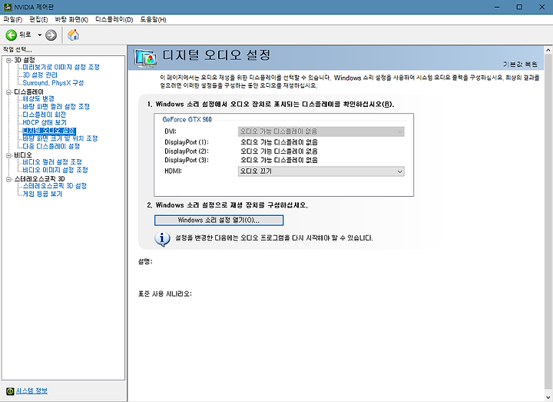
Task: Go to the home page icon
Action: [x=74, y=35]
